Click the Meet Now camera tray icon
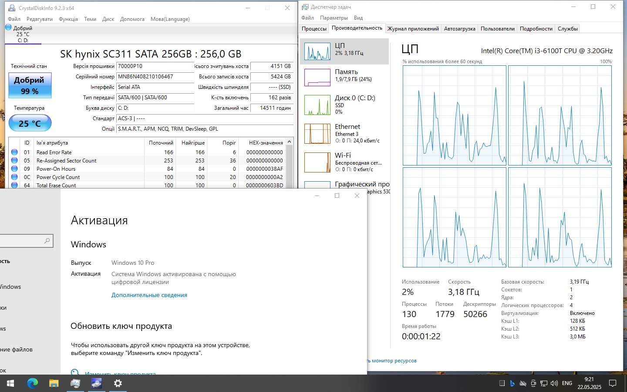This screenshot has height=392, width=627. coord(533,383)
